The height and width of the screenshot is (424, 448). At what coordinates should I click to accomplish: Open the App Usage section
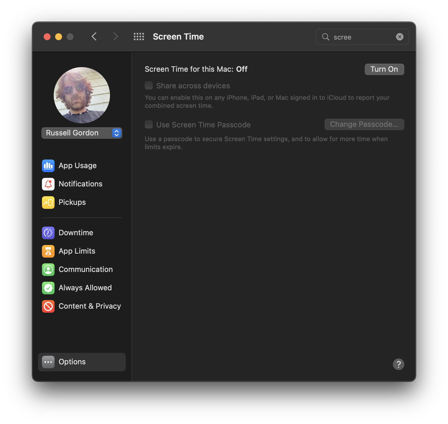[x=82, y=166]
